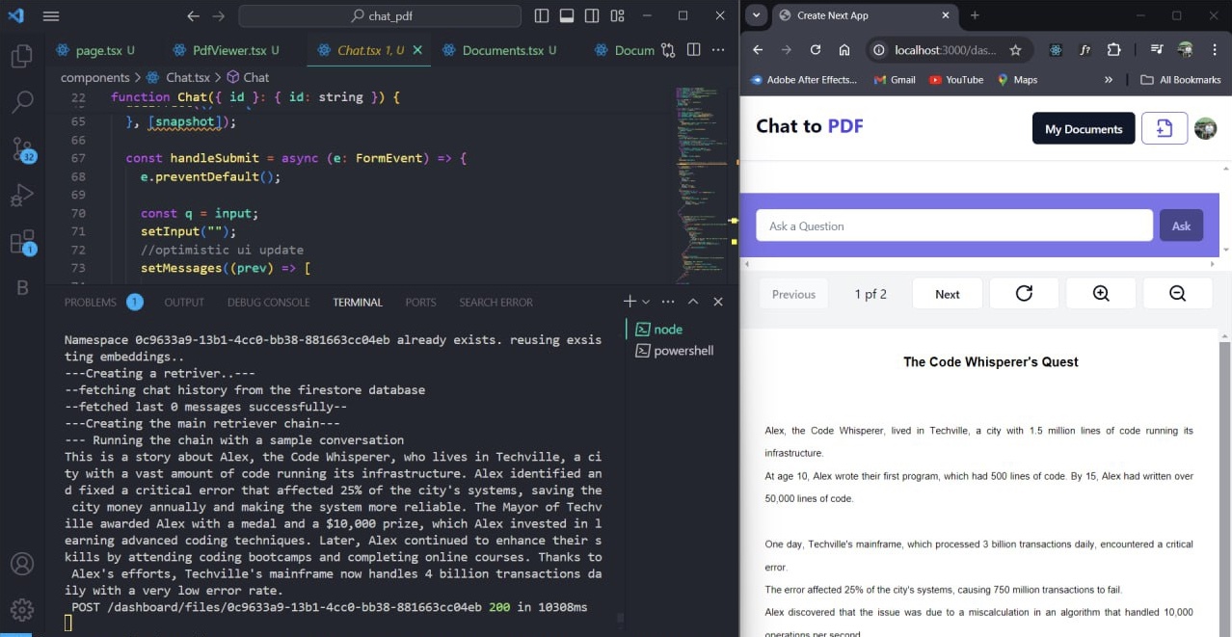Screen dimensions: 1232x637
Task: Select the DEBUG CONSOLE panel tab
Action: point(268,302)
